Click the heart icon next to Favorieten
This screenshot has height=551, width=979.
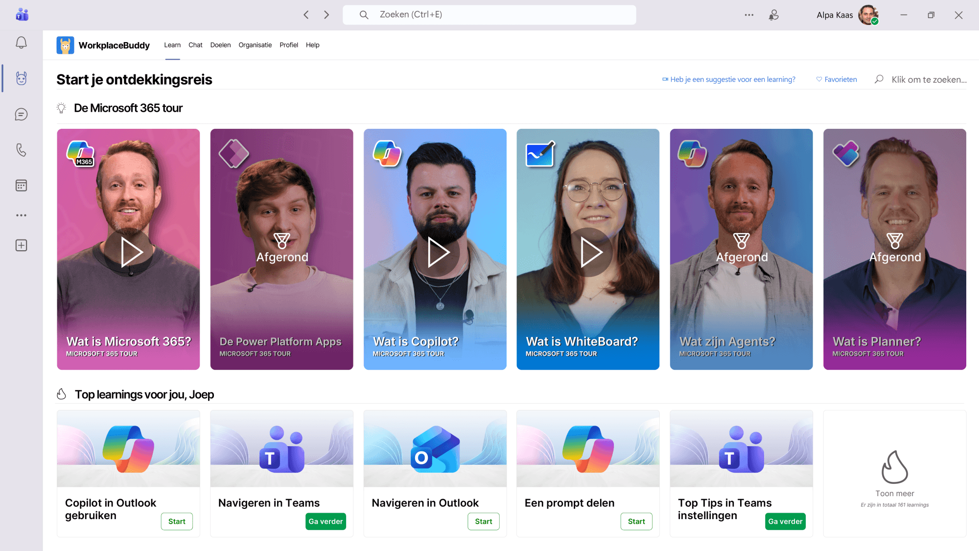(x=819, y=79)
